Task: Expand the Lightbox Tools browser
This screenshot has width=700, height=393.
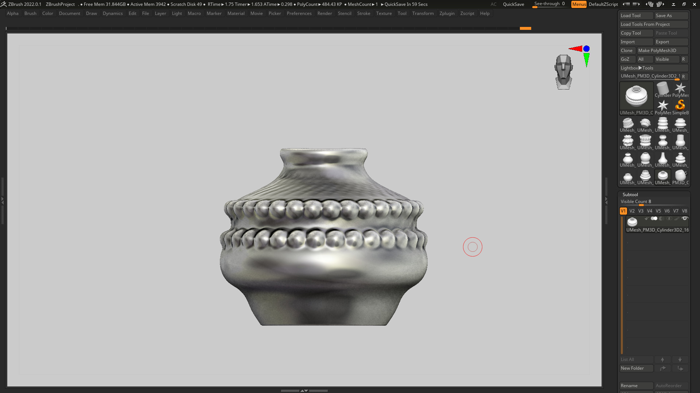Action: (654, 68)
